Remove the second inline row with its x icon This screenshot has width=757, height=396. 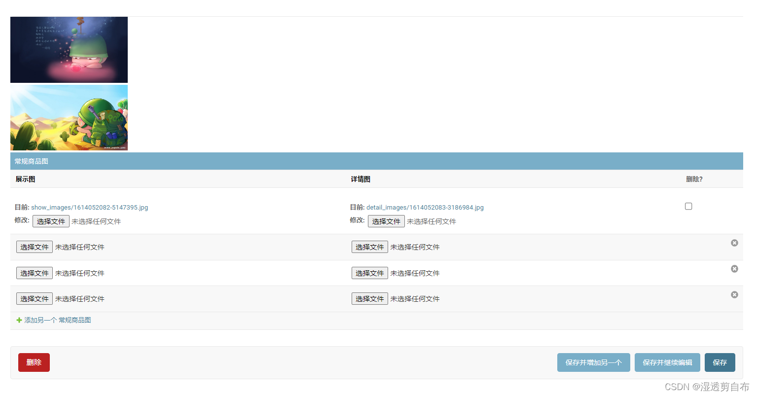(x=734, y=243)
